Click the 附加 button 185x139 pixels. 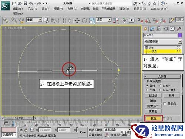153,101
